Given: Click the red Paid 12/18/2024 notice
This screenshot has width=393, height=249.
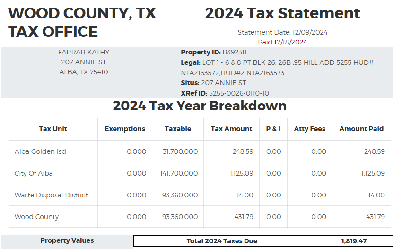Looking at the screenshot, I should pos(282,42).
